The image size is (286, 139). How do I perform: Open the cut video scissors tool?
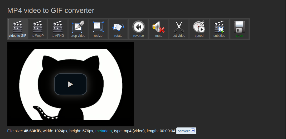click(179, 29)
